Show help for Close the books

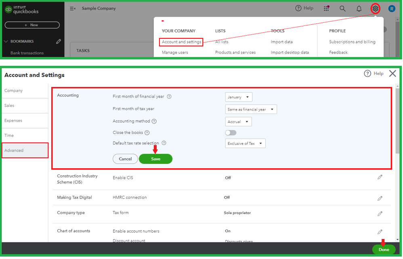147,133
